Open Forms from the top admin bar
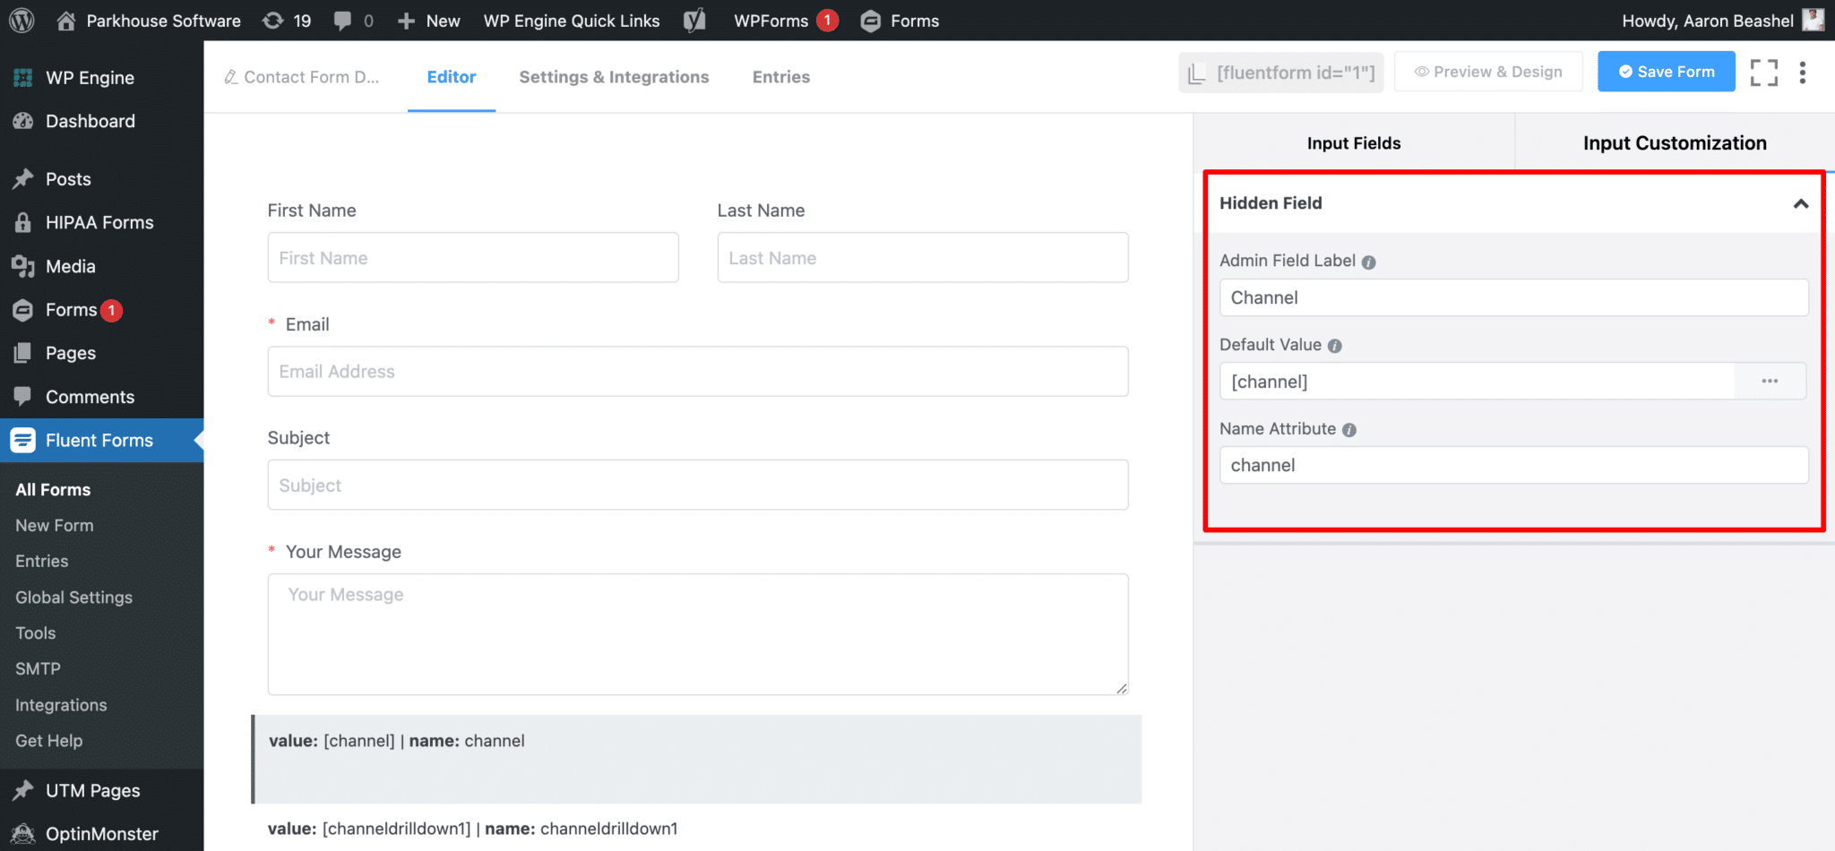1835x851 pixels. pyautogui.click(x=899, y=20)
